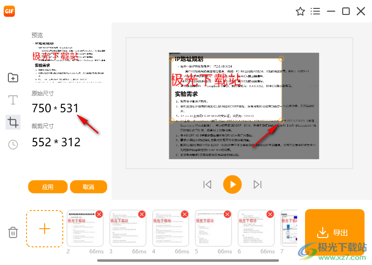Open the list menu icon in title bar

coord(315,11)
